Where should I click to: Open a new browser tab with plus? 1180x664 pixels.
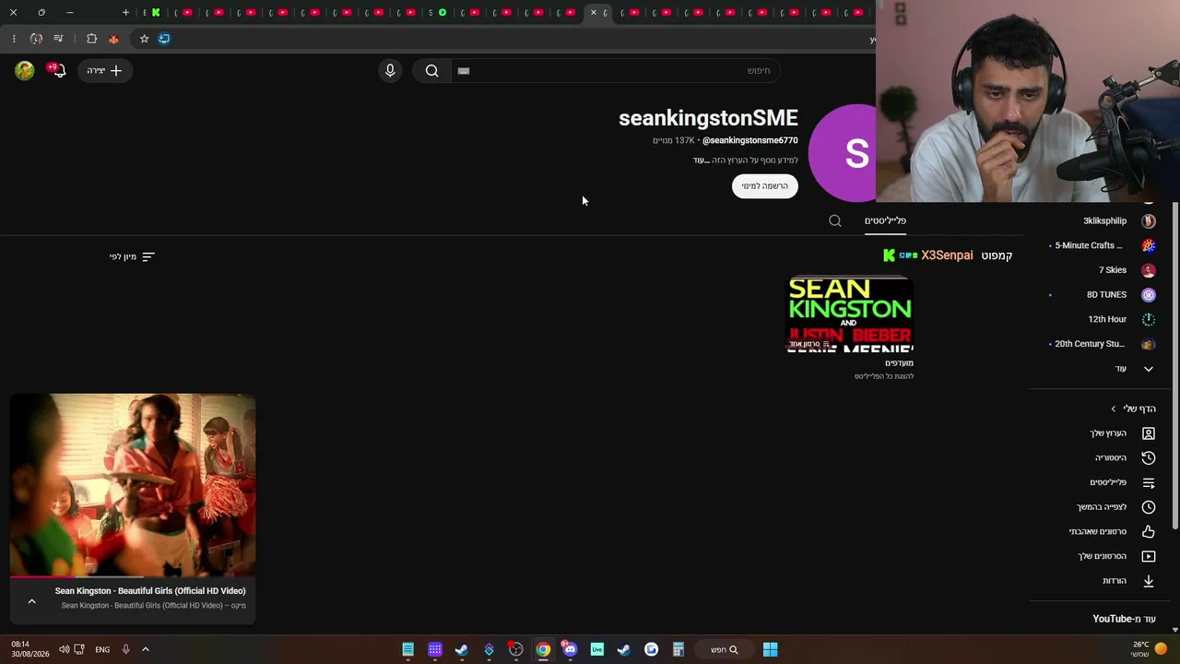click(125, 13)
